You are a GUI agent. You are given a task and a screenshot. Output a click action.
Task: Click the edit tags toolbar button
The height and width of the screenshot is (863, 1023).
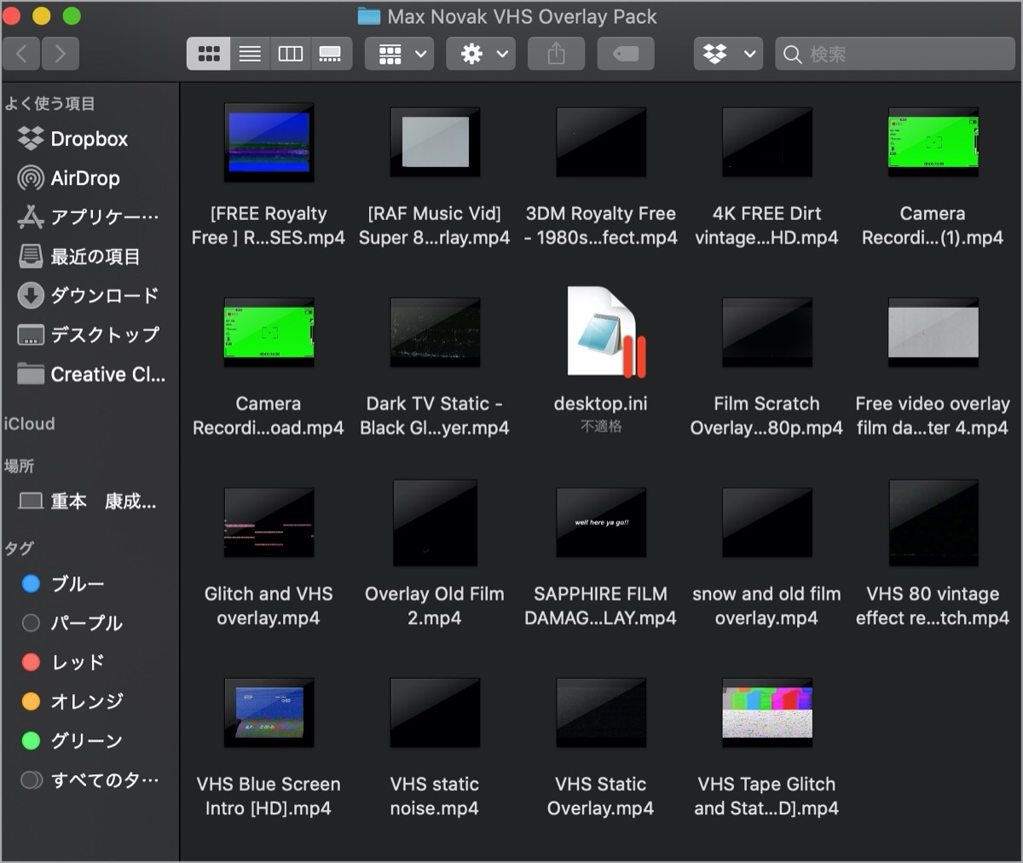point(626,55)
